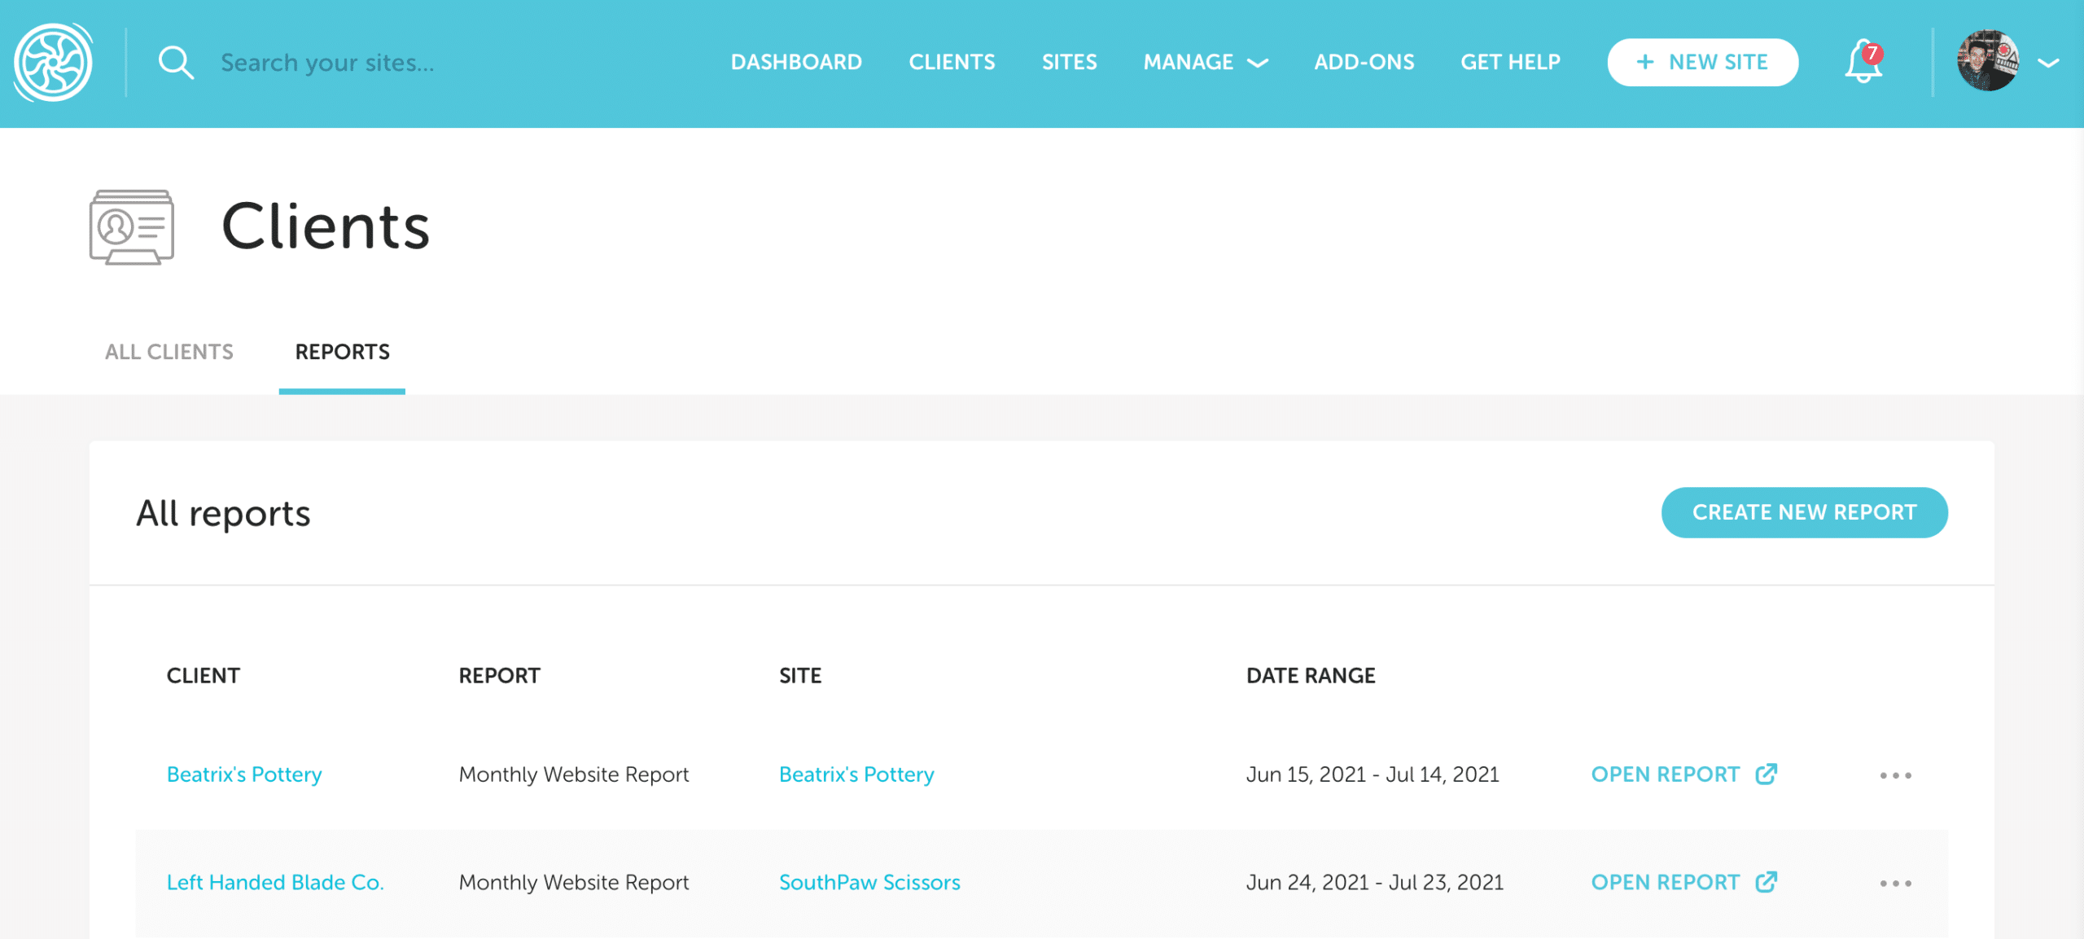Focus the Search your sites field
2084x939 pixels.
[327, 63]
